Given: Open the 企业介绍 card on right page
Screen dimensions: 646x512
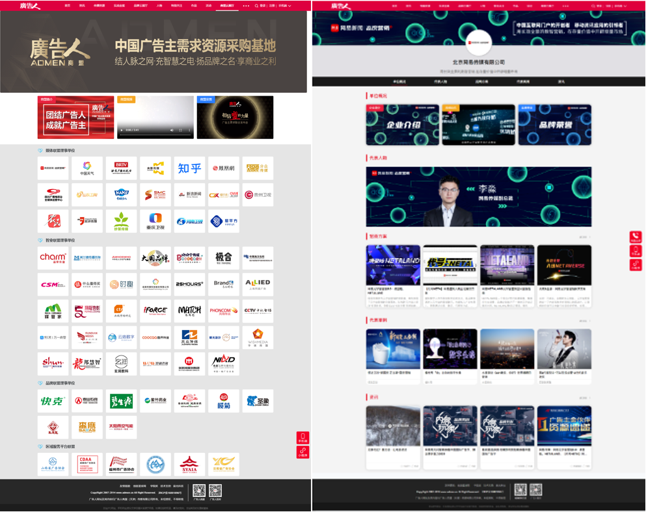Looking at the screenshot, I should 403,125.
